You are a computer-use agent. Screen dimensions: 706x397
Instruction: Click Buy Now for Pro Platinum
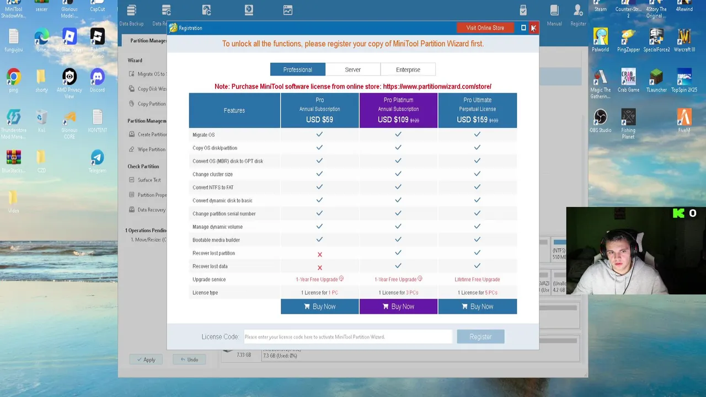[x=398, y=307]
